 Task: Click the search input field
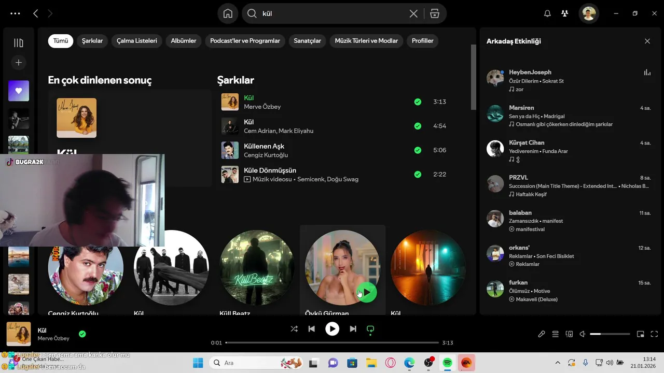pyautogui.click(x=332, y=13)
